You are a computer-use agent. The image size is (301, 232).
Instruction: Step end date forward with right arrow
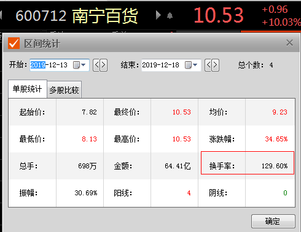pyautogui.click(x=216, y=65)
